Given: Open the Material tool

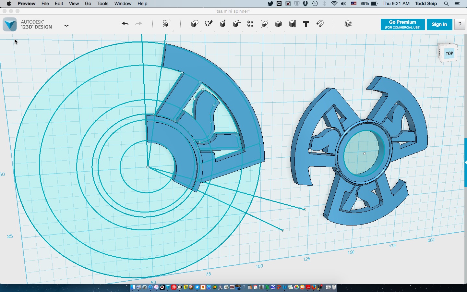Looking at the screenshot, I should pos(348,24).
